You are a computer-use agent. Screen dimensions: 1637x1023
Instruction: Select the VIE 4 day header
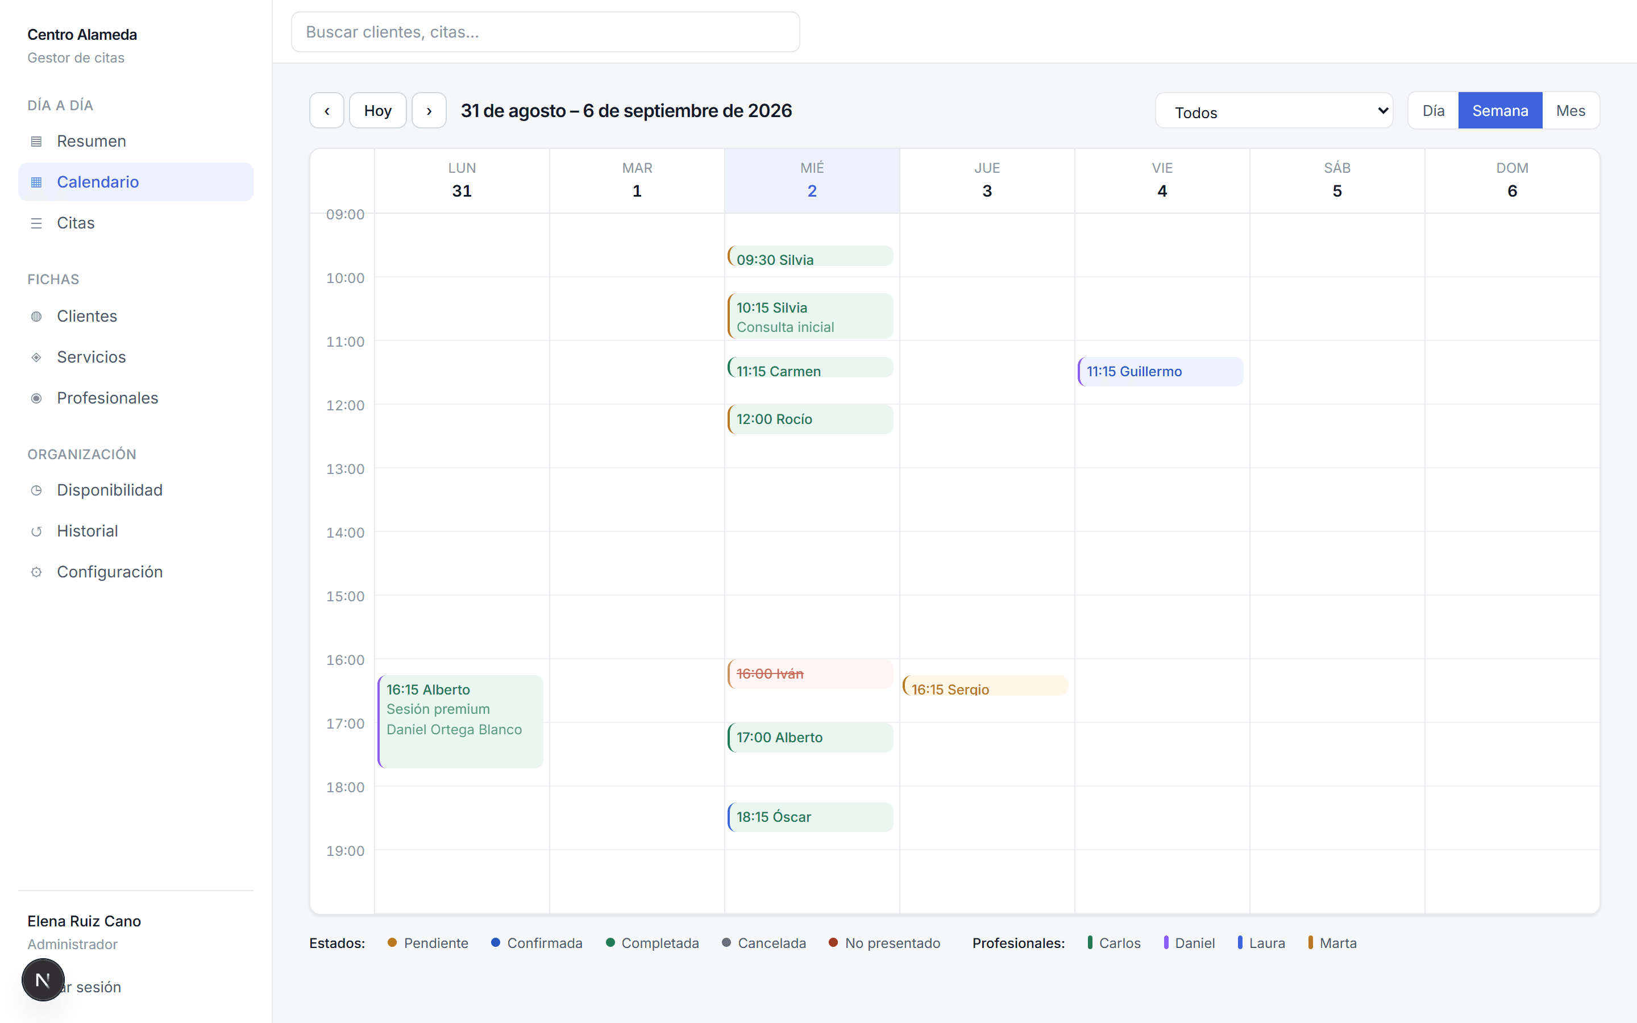pos(1162,181)
